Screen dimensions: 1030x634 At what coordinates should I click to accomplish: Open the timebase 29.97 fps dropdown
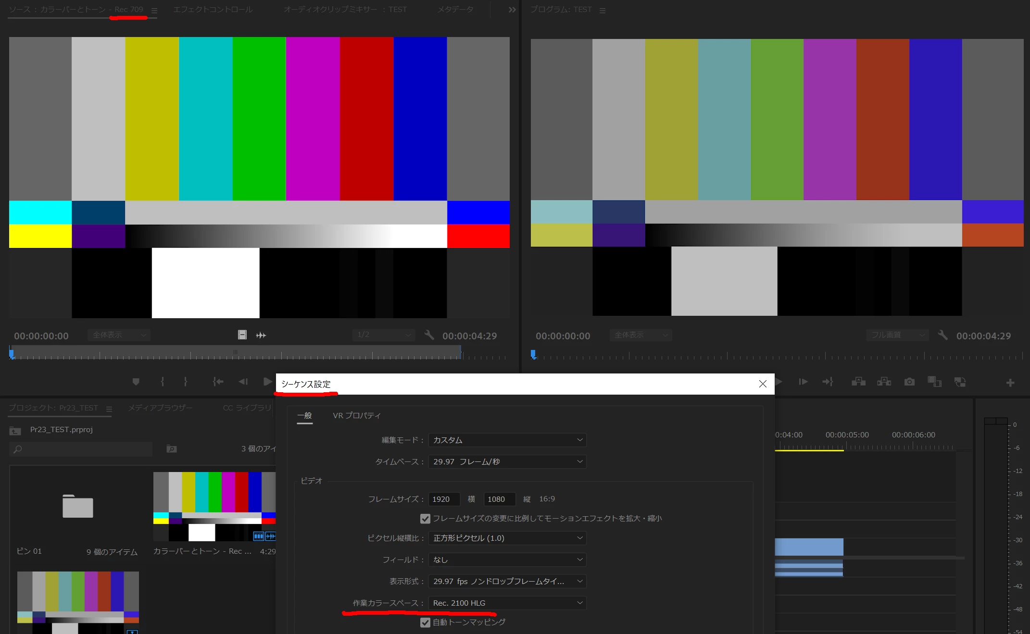click(507, 461)
